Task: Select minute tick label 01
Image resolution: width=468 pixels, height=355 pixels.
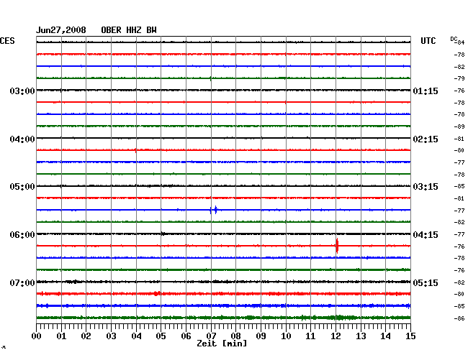Action: click(x=61, y=336)
